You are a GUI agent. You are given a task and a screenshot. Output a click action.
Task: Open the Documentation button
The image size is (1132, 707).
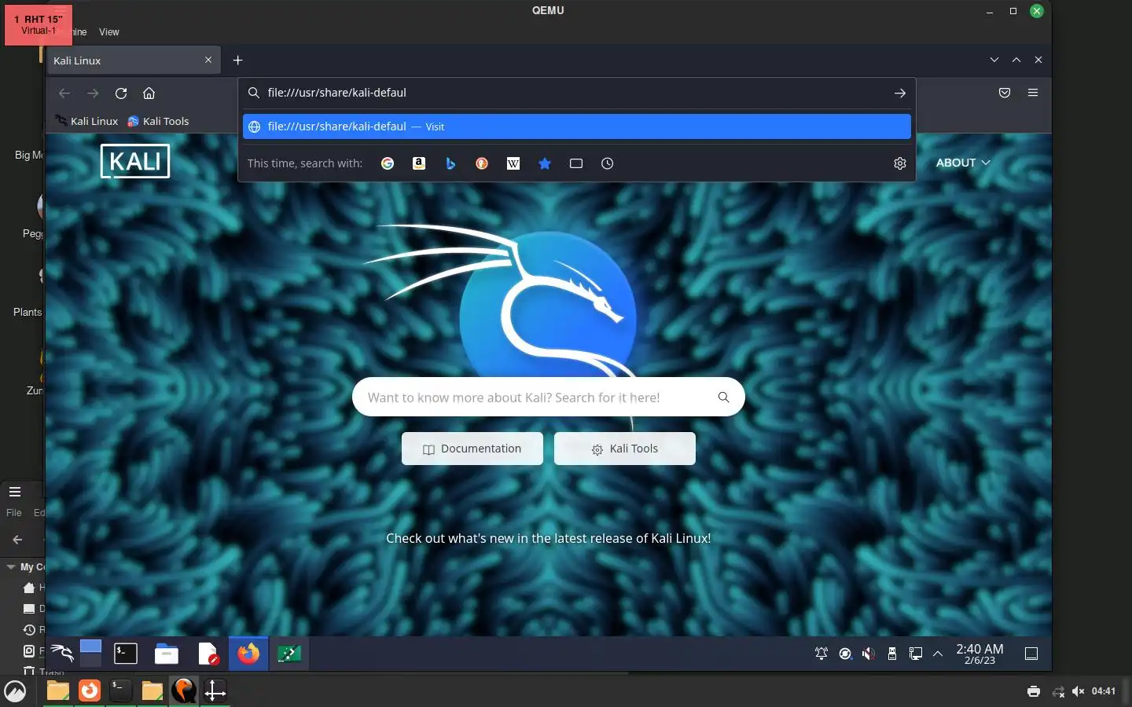pos(472,449)
